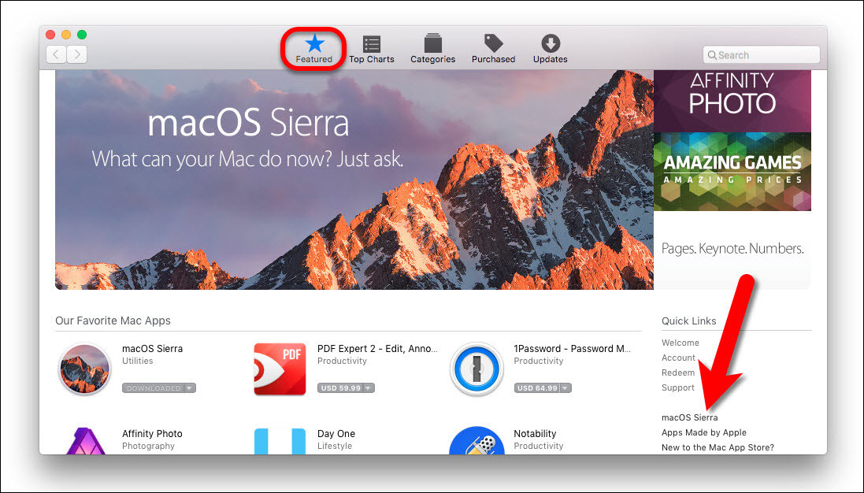Expand dropdown arrow next to USD 64.99

pos(565,388)
